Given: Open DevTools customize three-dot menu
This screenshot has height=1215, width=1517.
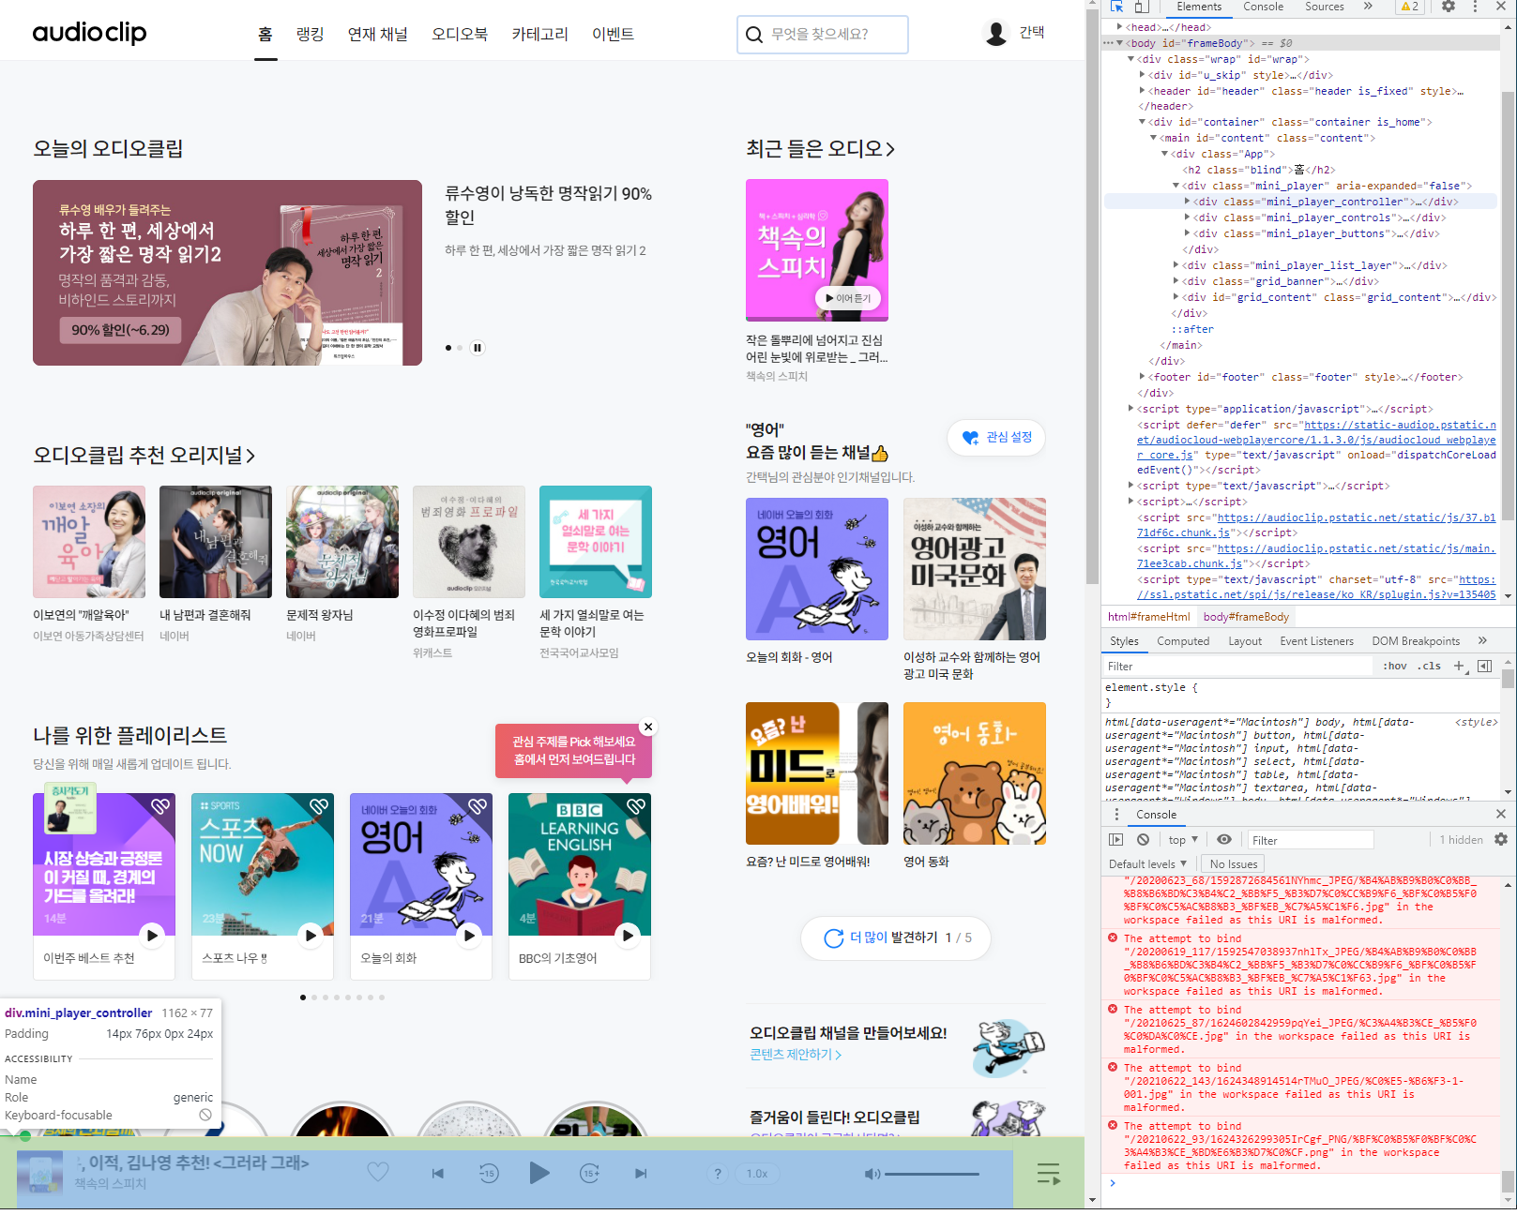Looking at the screenshot, I should pyautogui.click(x=1475, y=7).
